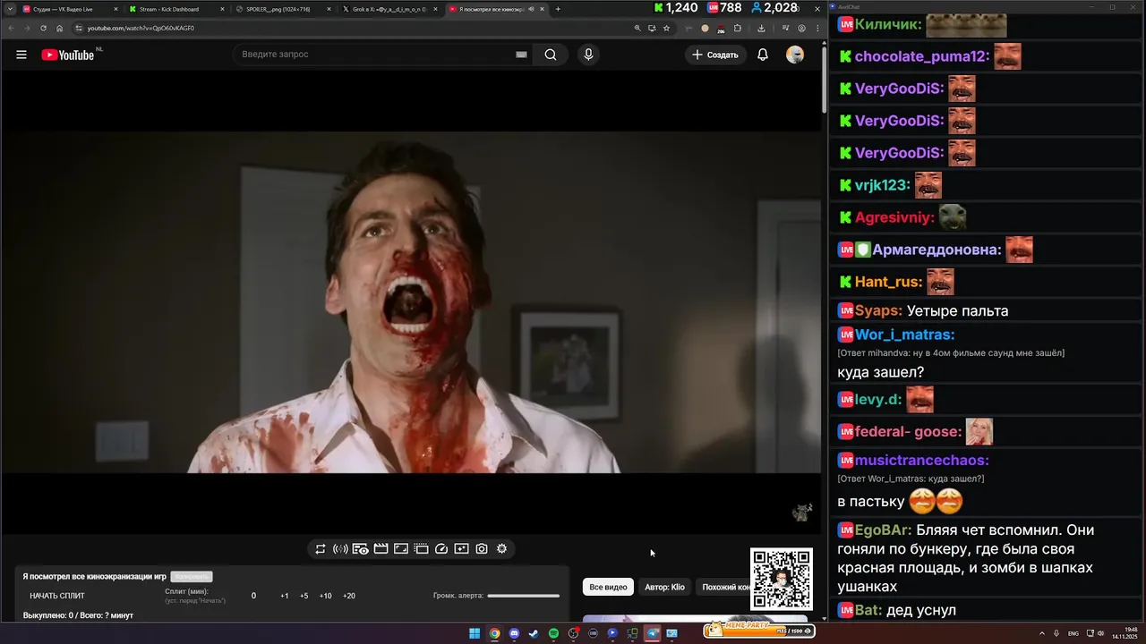This screenshot has width=1146, height=644.
Task: Click the audio boost waves icon in the player toolbar
Action: pos(340,548)
